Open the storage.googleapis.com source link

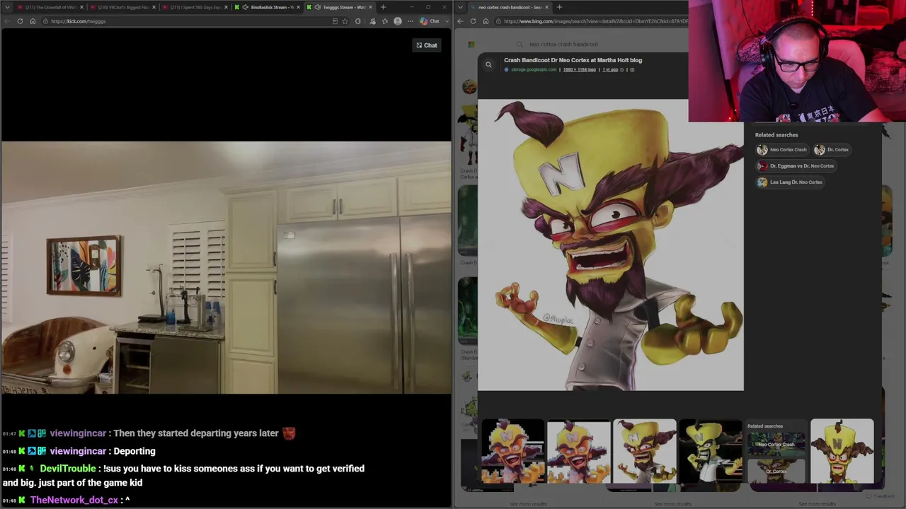[534, 70]
